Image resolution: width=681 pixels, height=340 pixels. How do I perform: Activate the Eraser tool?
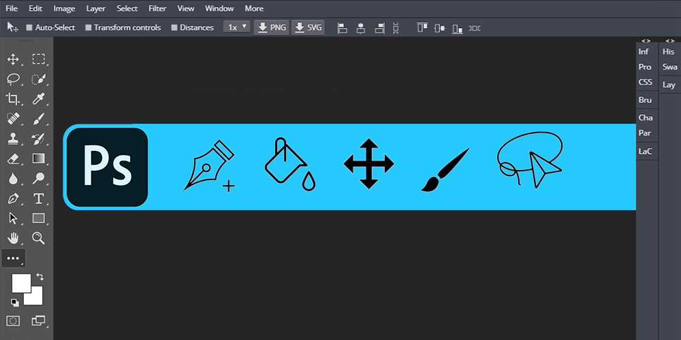[x=13, y=158]
